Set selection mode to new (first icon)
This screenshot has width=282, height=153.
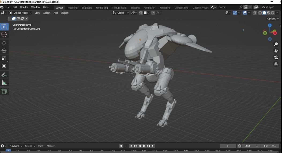click(10, 19)
